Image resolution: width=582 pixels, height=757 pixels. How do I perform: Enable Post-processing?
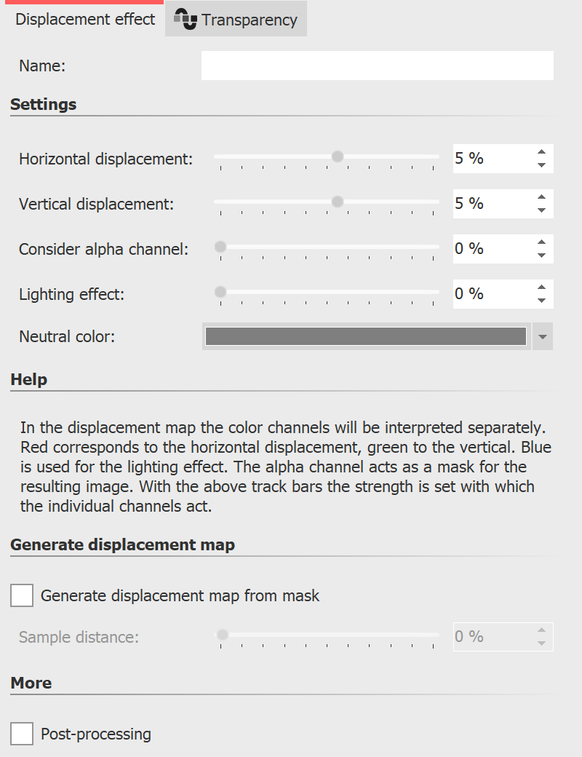coord(21,734)
